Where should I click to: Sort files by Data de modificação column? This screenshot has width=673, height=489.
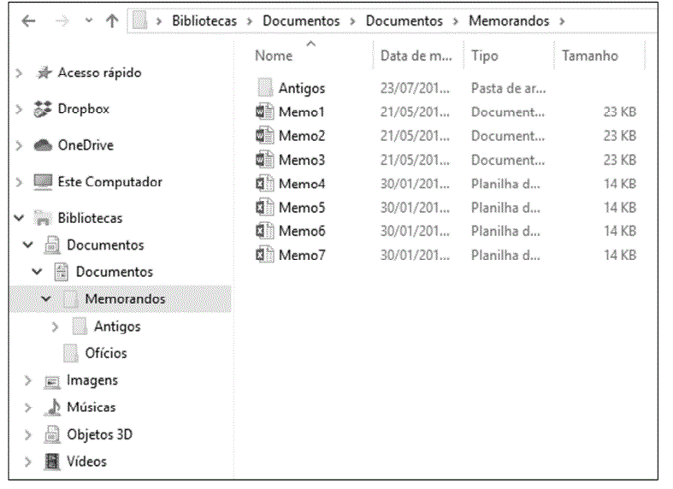(416, 56)
